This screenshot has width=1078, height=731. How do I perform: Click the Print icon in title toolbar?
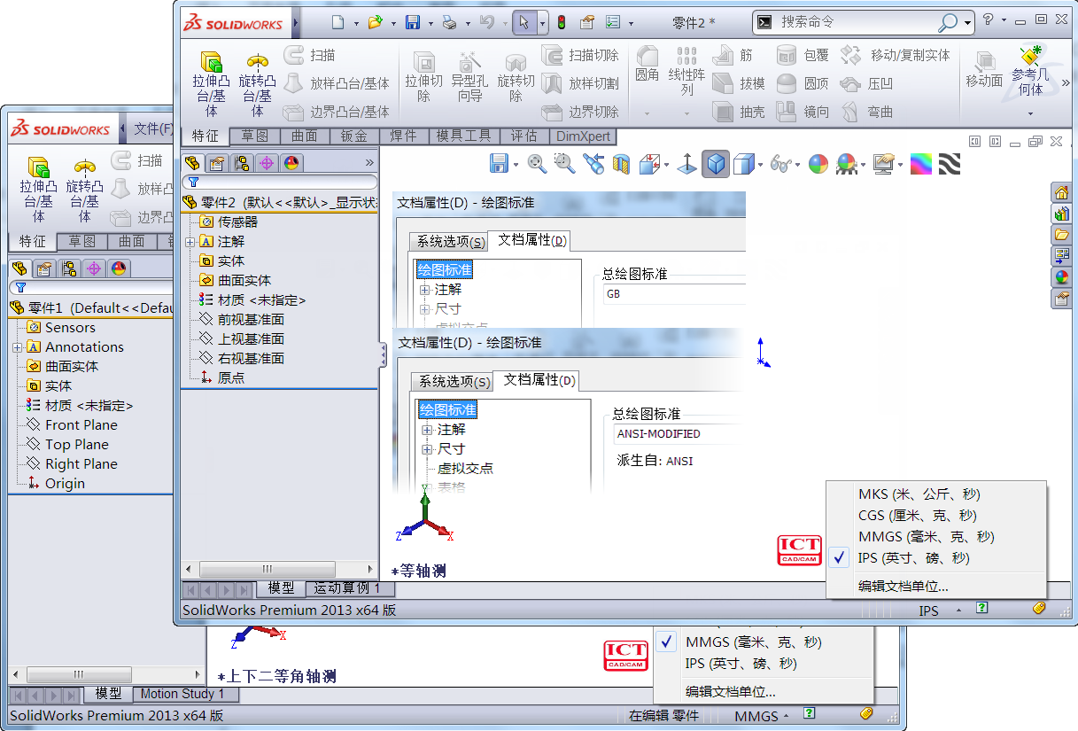pyautogui.click(x=450, y=23)
